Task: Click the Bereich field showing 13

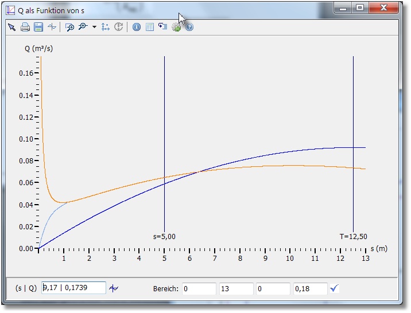Action: [x=236, y=288]
